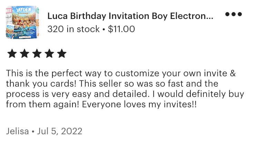The image size is (256, 147).
Task: Open the Luca Birthday Invitation listing title
Action: pyautogui.click(x=130, y=16)
